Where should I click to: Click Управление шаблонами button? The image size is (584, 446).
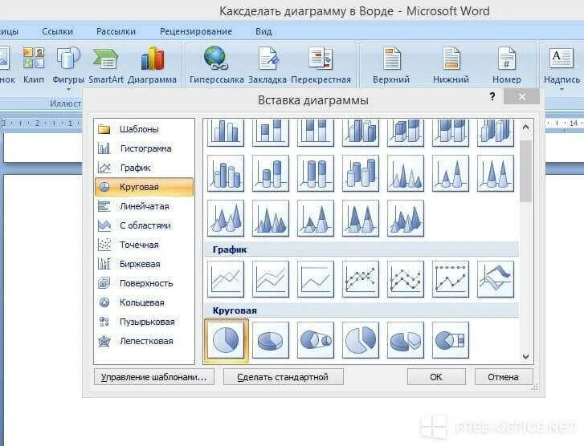[x=153, y=377]
